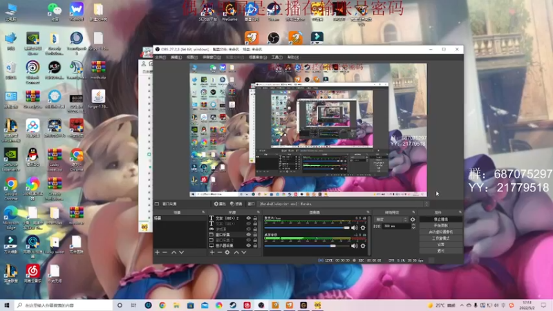The image size is (553, 311).
Task: Add a new scene with the plus icon
Action: coord(158,252)
